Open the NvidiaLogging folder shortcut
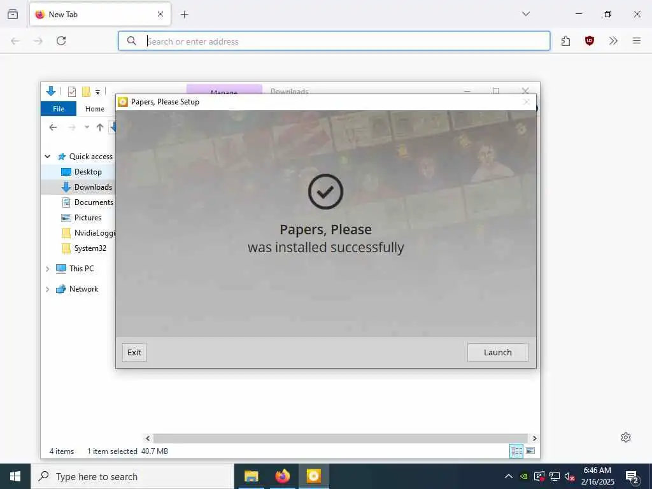The width and height of the screenshot is (652, 489). click(x=94, y=233)
